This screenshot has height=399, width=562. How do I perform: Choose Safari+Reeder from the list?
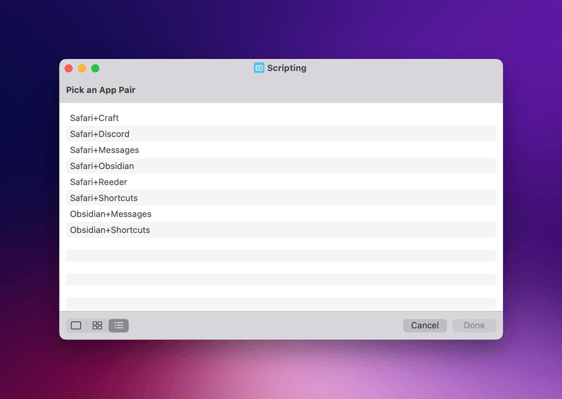pos(281,182)
